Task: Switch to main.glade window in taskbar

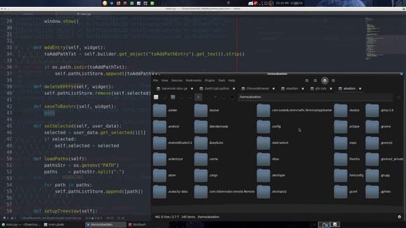Action: (x=54, y=225)
